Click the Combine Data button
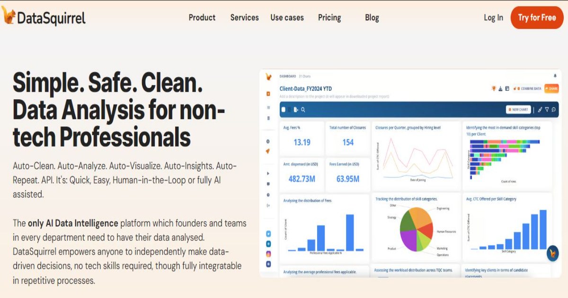Image resolution: width=568 pixels, height=298 pixels. [x=527, y=88]
